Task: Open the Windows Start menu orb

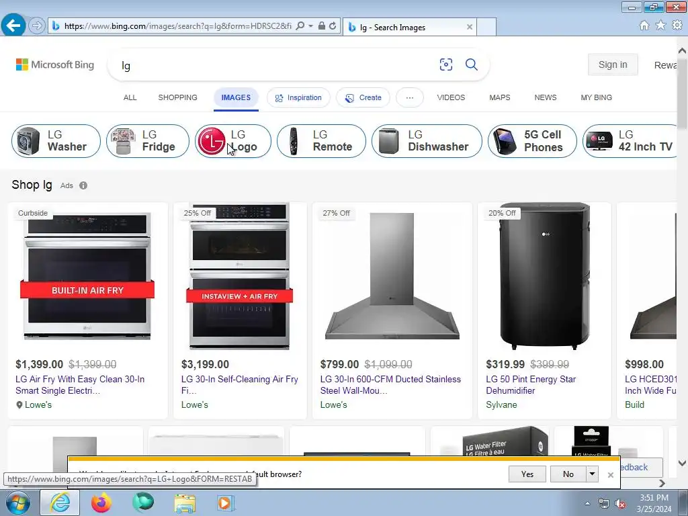Action: [18, 503]
